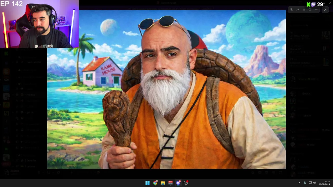The image size is (333, 187).
Task: Open the image in browser
Action: pos(310,10)
